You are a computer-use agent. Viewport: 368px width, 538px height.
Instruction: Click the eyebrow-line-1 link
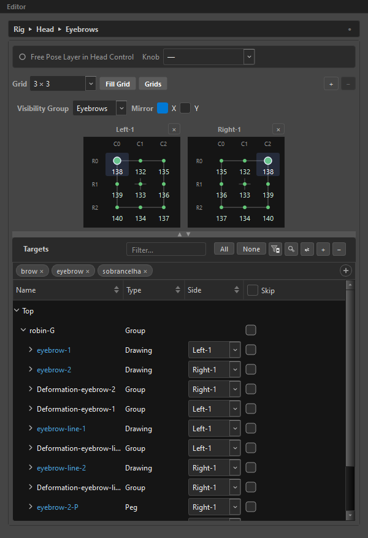[61, 429]
